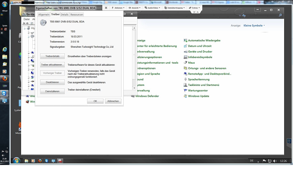
Task: Open the Datei menu in Geräte-Manager
Action: 27,19
